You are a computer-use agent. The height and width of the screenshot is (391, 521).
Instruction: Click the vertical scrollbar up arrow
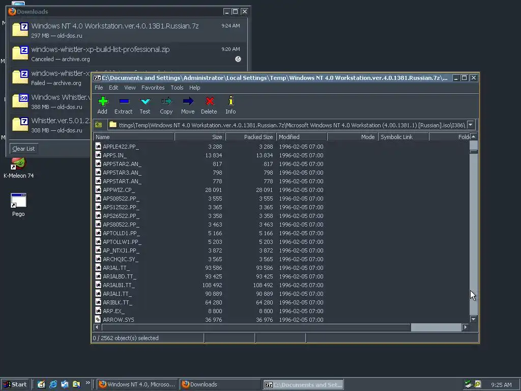[x=474, y=136]
